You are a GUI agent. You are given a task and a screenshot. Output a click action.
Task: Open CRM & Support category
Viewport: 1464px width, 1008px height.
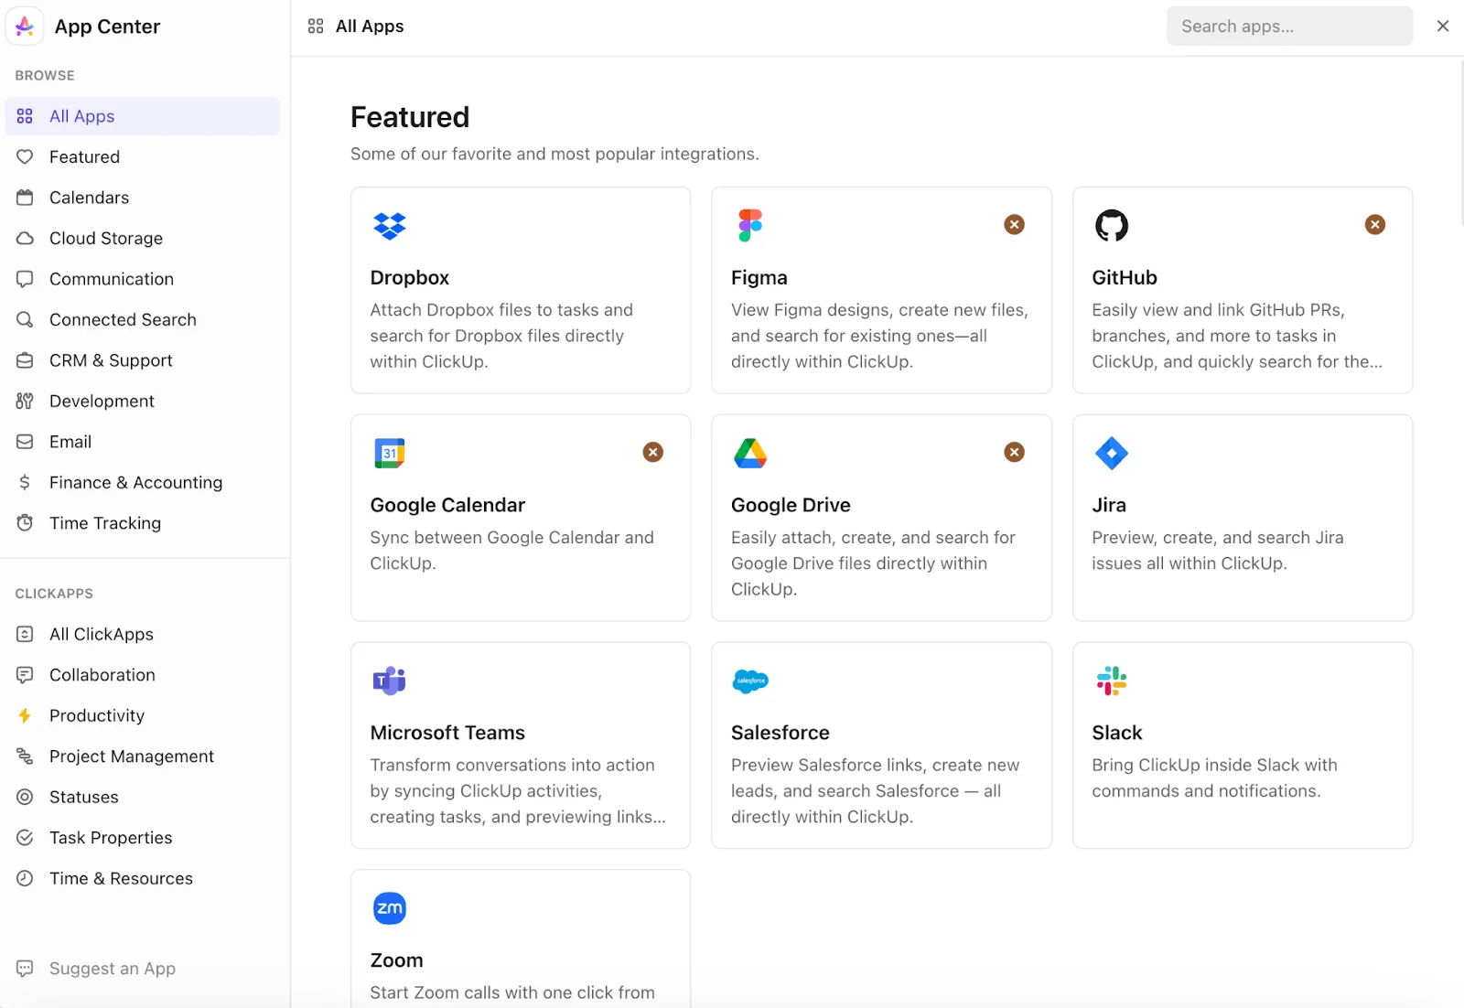pyautogui.click(x=143, y=360)
